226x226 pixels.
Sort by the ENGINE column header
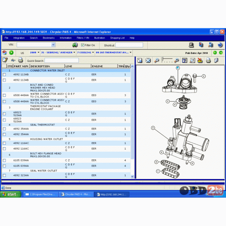(x=104, y=66)
